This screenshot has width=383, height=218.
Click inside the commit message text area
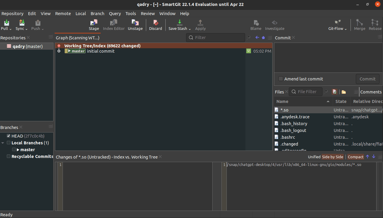point(328,58)
